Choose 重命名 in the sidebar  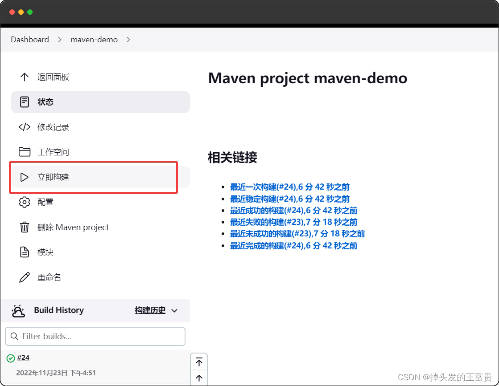click(101, 277)
